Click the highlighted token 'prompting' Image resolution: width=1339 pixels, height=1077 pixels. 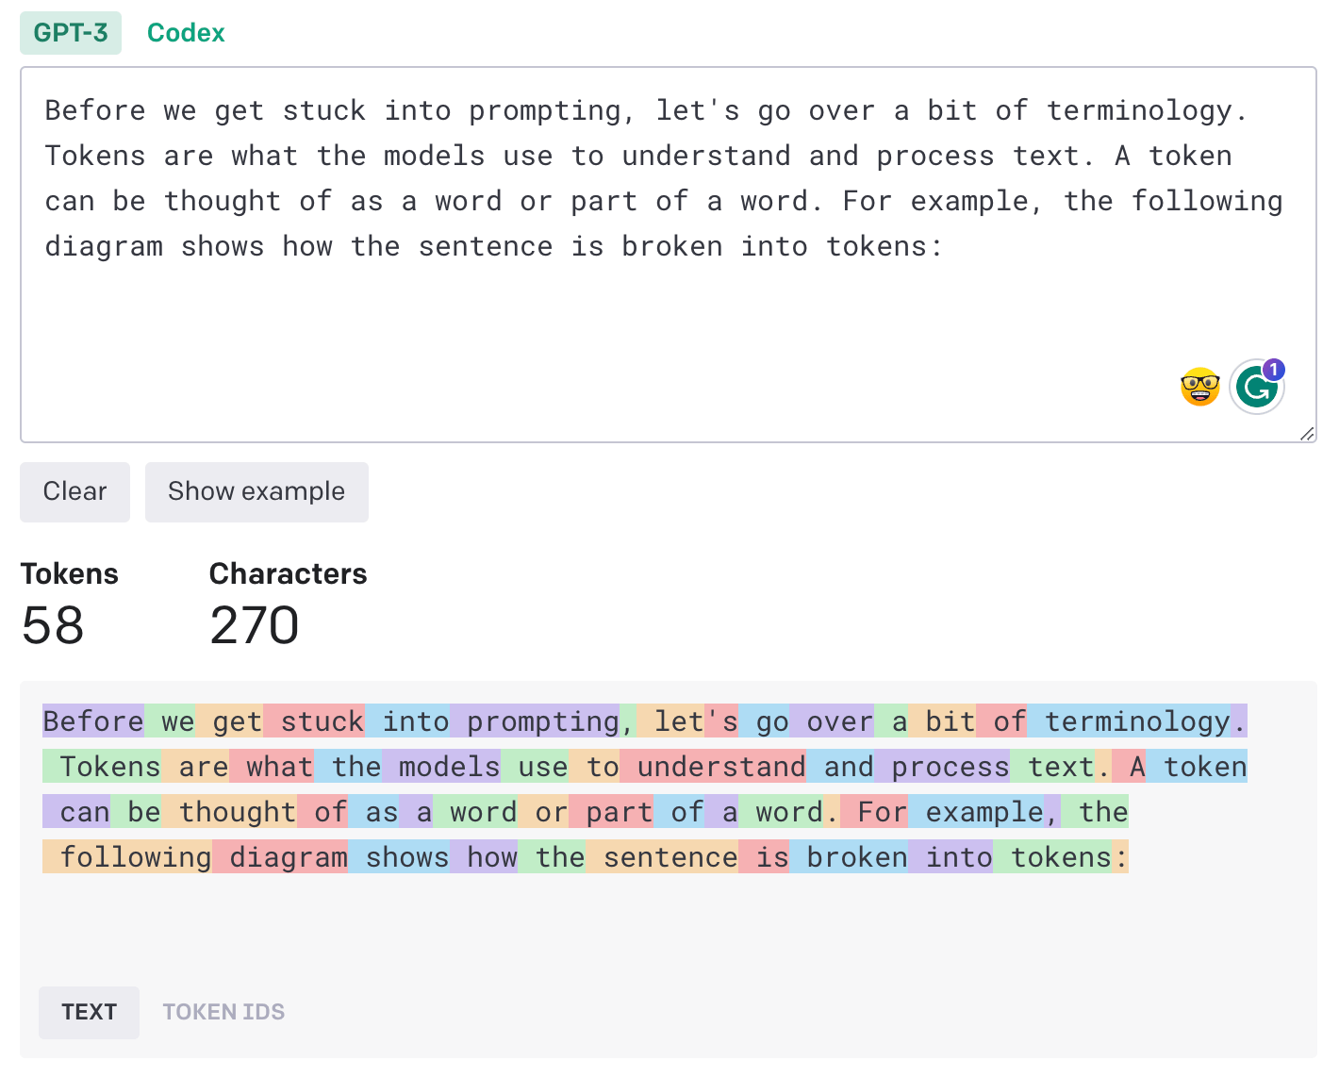click(539, 721)
